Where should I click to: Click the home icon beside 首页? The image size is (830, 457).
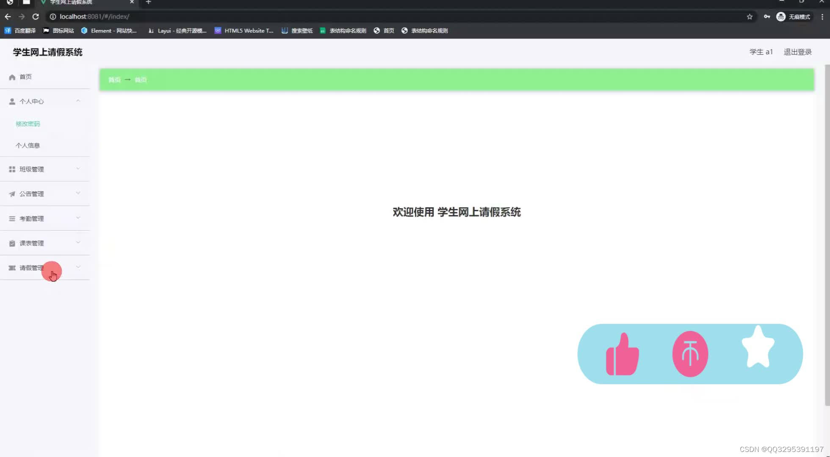coord(12,77)
